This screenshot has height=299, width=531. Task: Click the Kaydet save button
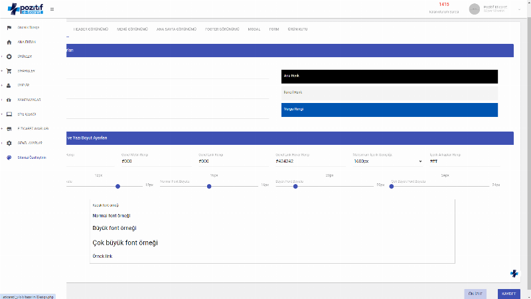[508, 294]
